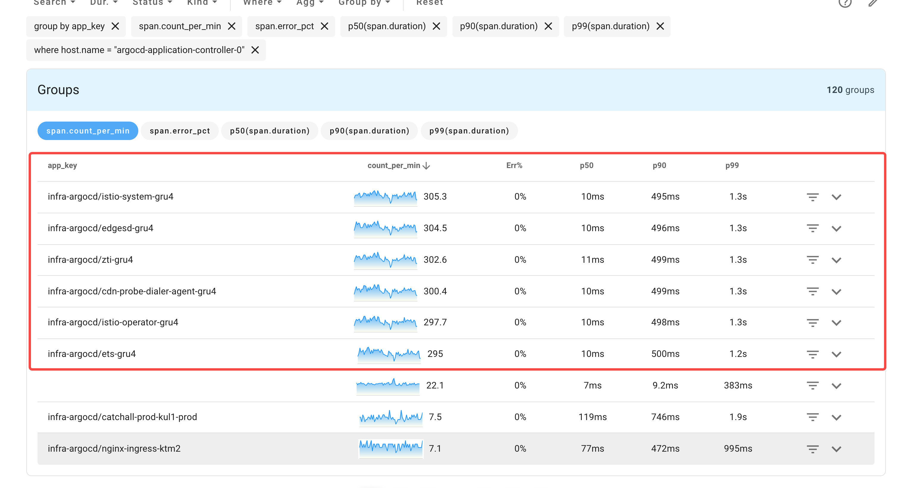This screenshot has height=488, width=918.
Task: Click the filter icon on edgesd-gru4 row
Action: [812, 228]
